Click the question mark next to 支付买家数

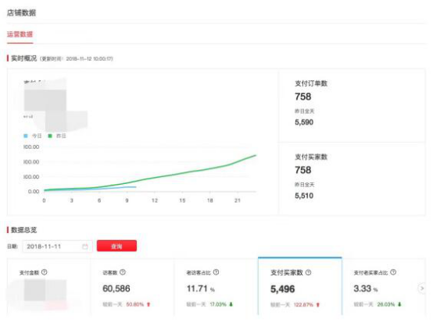309,272
